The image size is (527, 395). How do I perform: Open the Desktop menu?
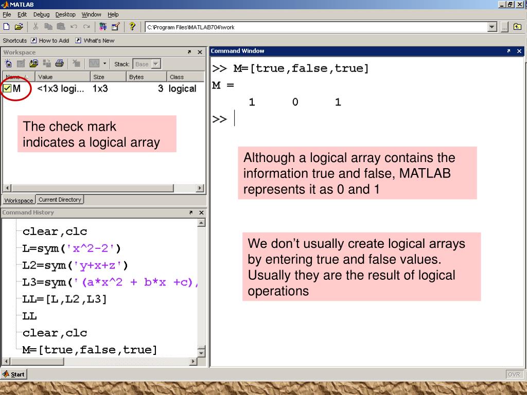(x=65, y=14)
